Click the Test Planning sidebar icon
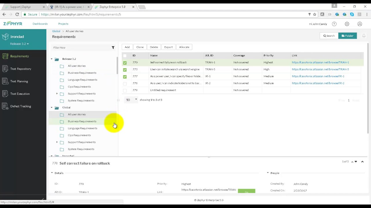 (x=5, y=81)
